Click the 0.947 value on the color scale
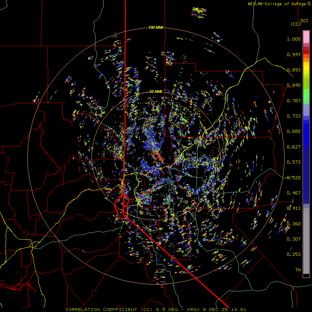Image resolution: width=312 pixels, height=312 pixels. pyautogui.click(x=294, y=54)
